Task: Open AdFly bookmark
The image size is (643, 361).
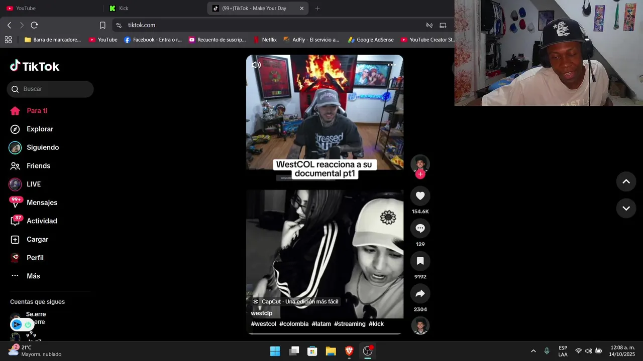Action: 311,40
